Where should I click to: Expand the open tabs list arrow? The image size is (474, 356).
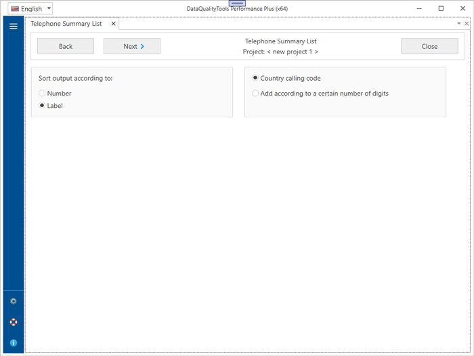click(x=459, y=24)
